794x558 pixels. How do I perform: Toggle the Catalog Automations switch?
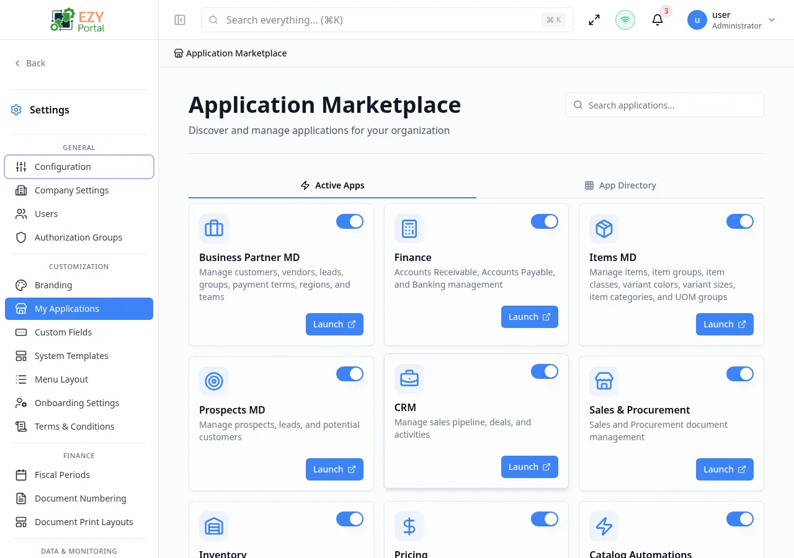point(740,519)
